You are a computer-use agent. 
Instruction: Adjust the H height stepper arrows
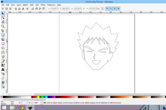tap(96, 9)
